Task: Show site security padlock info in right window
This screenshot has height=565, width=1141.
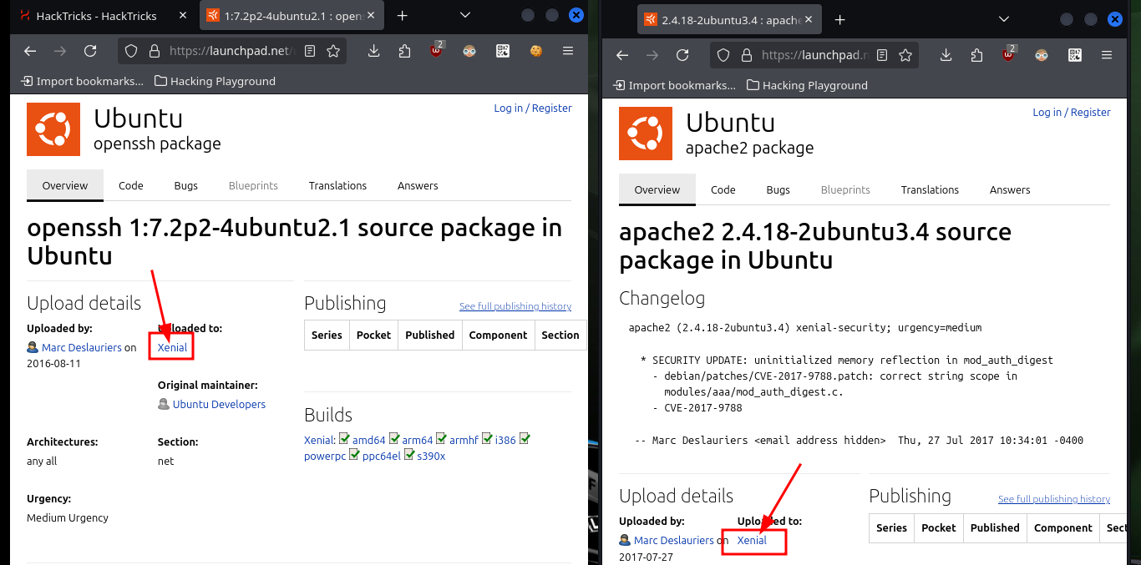Action: point(746,55)
